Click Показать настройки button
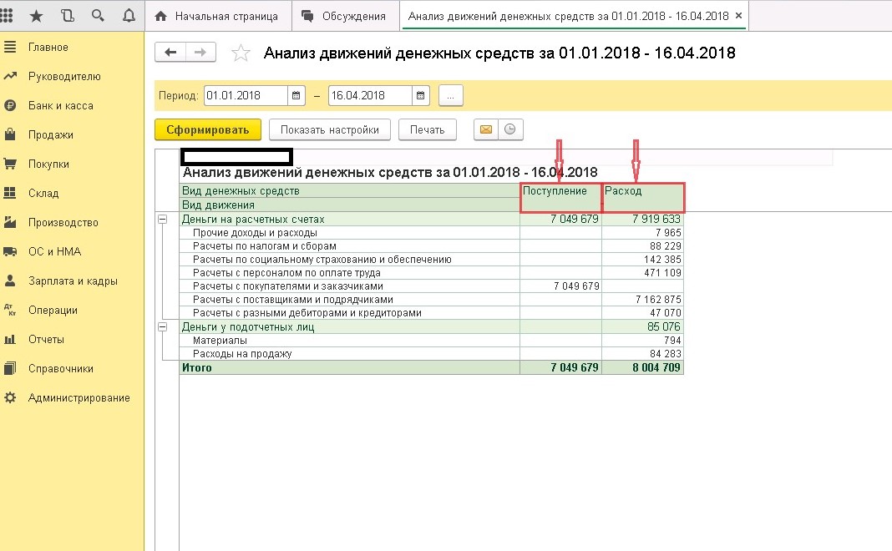 [x=329, y=129]
